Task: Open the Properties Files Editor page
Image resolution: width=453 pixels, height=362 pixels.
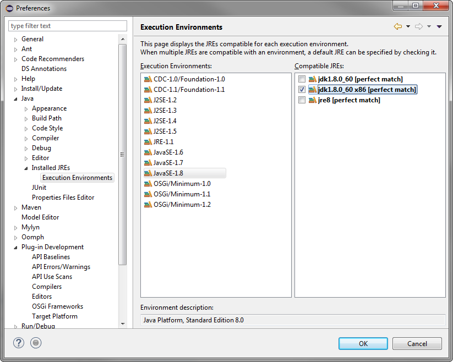Action: click(63, 197)
